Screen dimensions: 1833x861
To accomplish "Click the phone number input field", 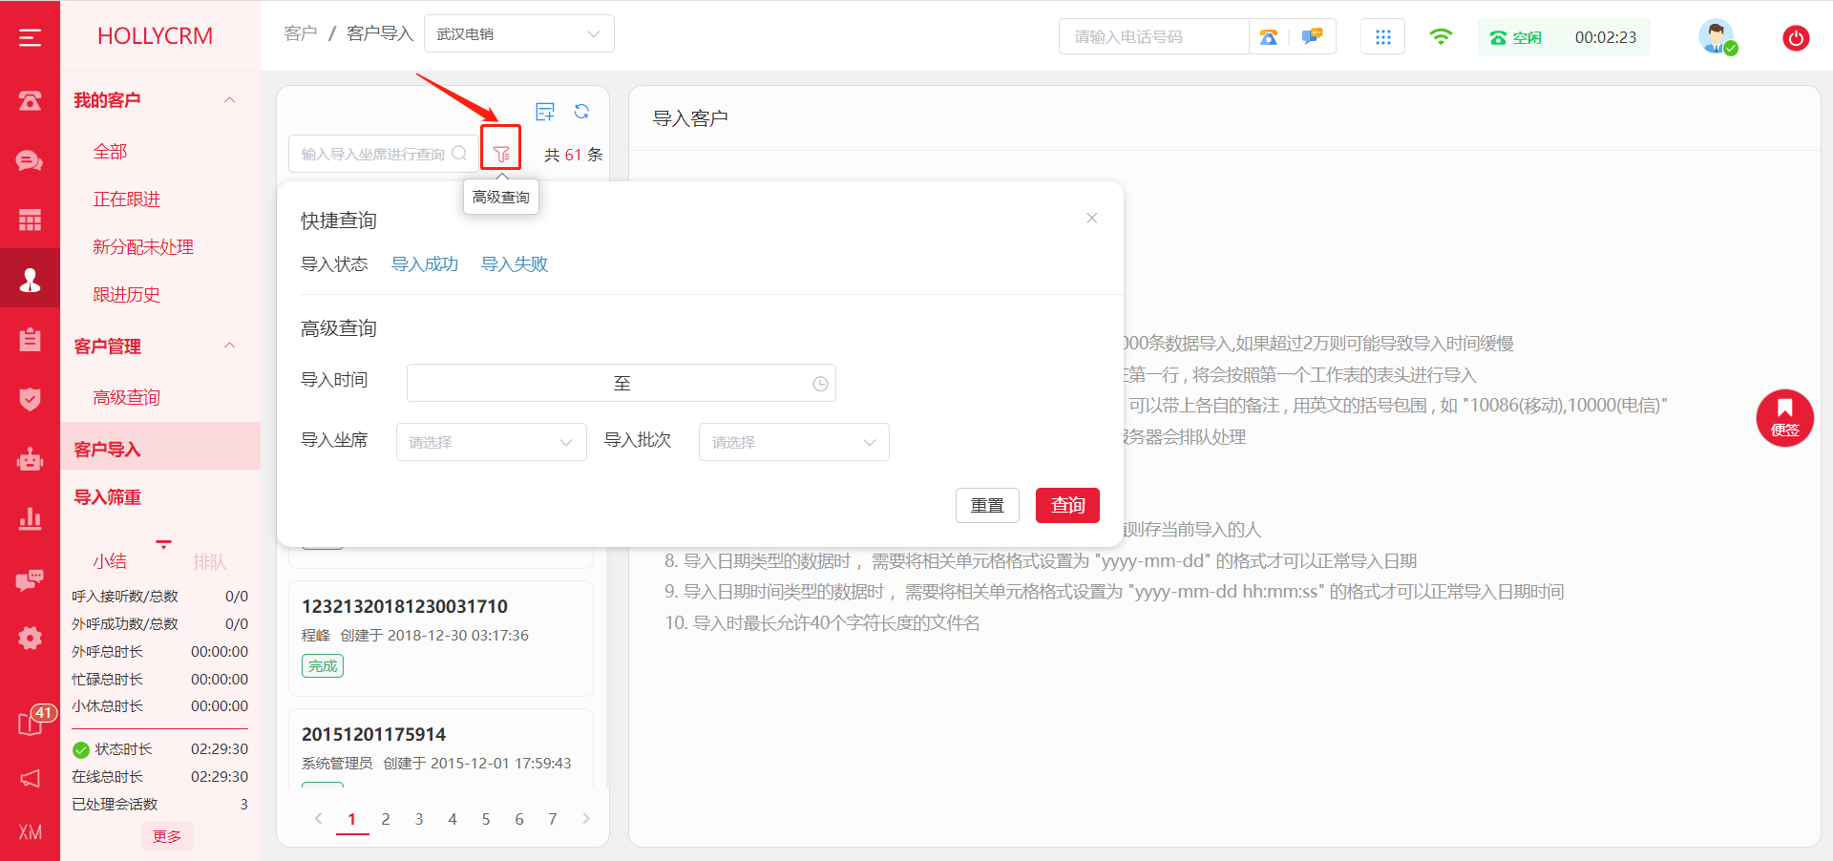I will 1153,37.
